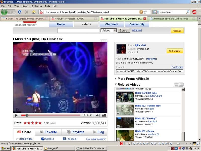
Task: Open YouTube Community tab
Action: point(137,24)
